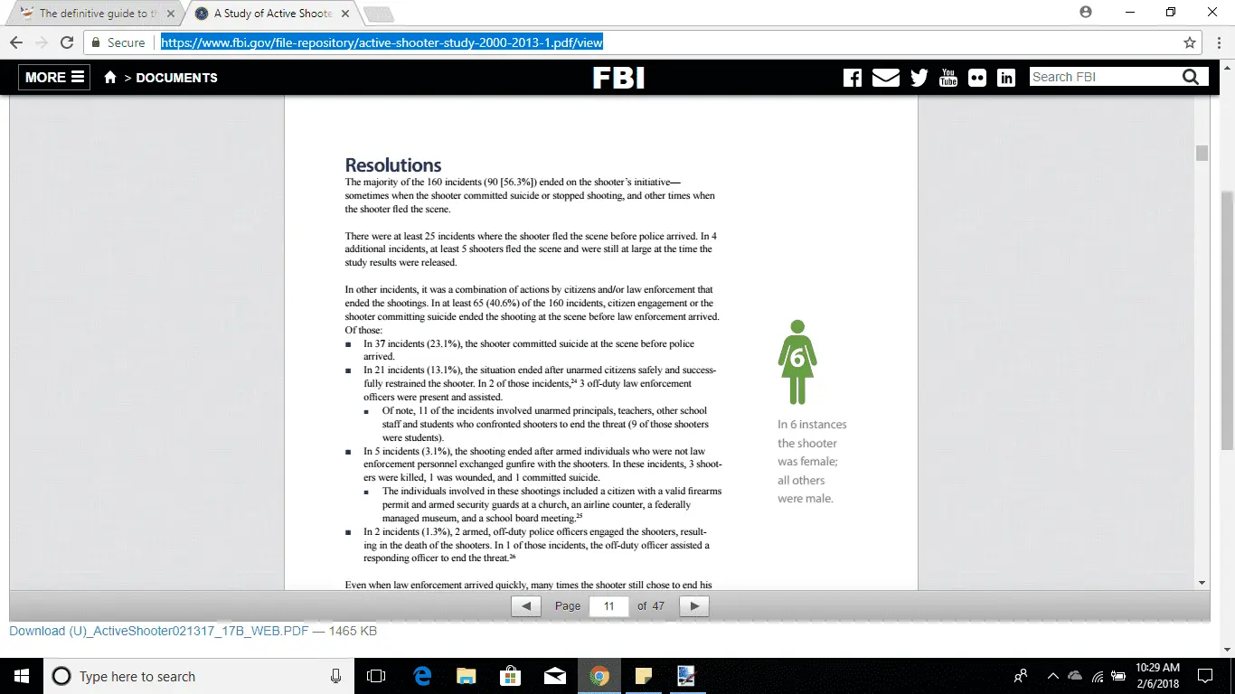Open the FBI YouTube icon
Image resolution: width=1235 pixels, height=694 pixels.
coord(948,78)
